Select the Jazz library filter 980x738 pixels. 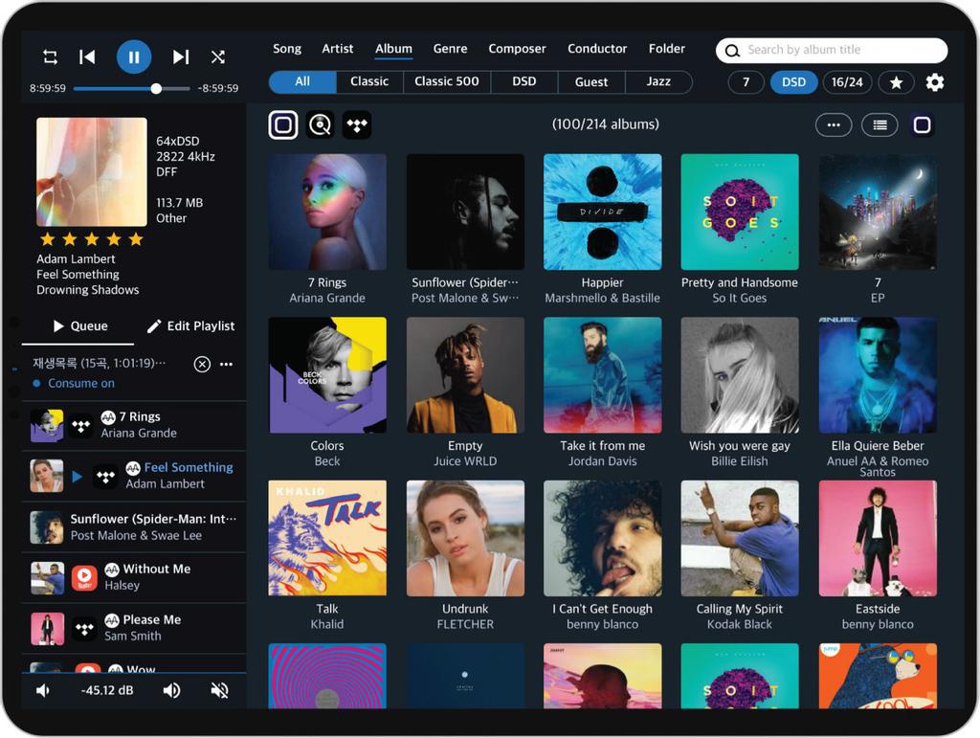click(658, 82)
